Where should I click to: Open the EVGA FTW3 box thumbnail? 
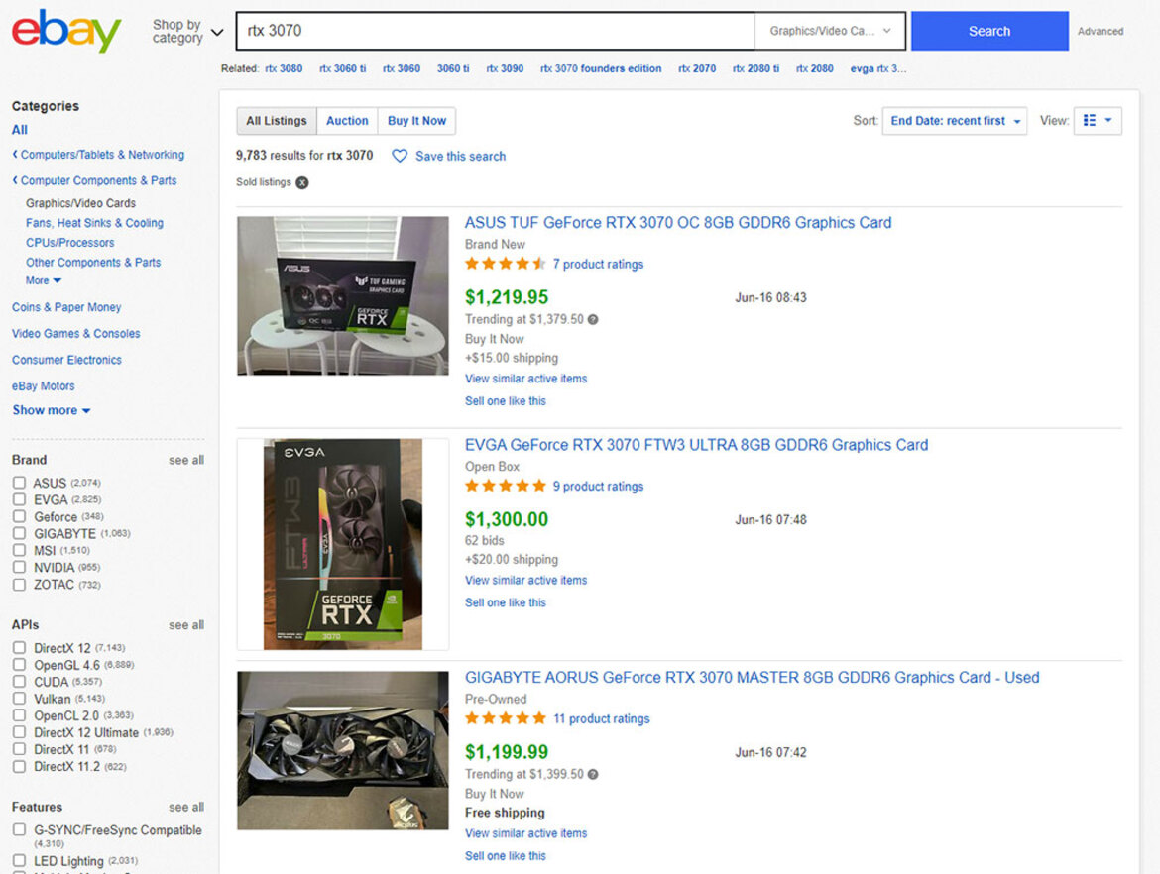(342, 544)
